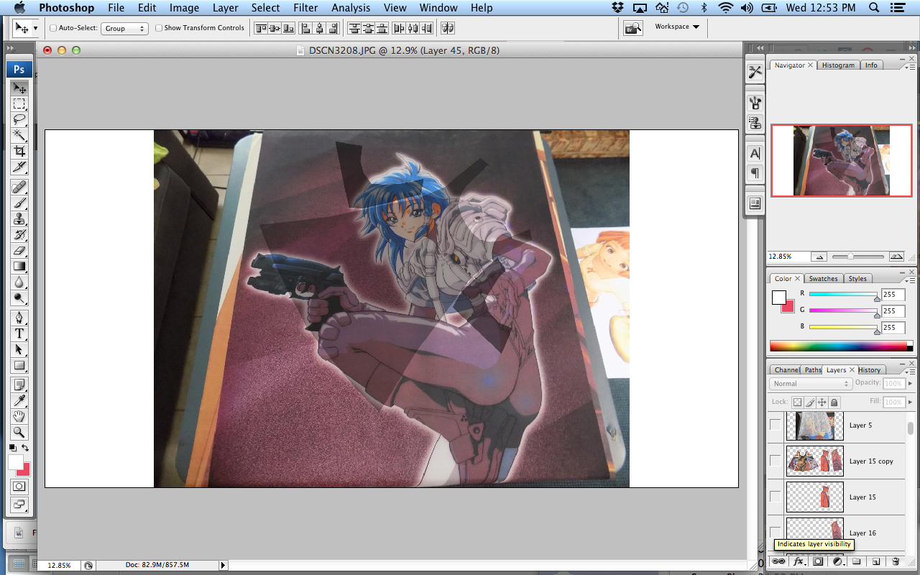Click the Create new group folder button
This screenshot has height=575, width=920.
[856, 561]
